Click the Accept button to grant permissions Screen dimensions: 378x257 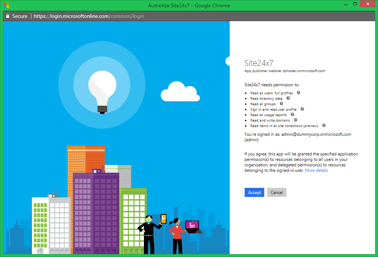pyautogui.click(x=254, y=192)
